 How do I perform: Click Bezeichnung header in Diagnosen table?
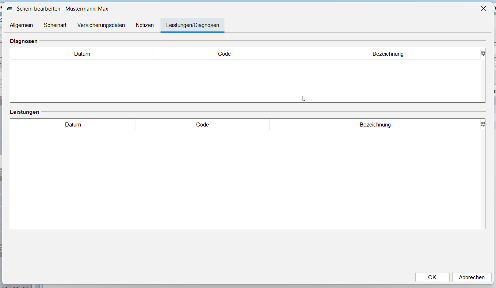coord(388,54)
